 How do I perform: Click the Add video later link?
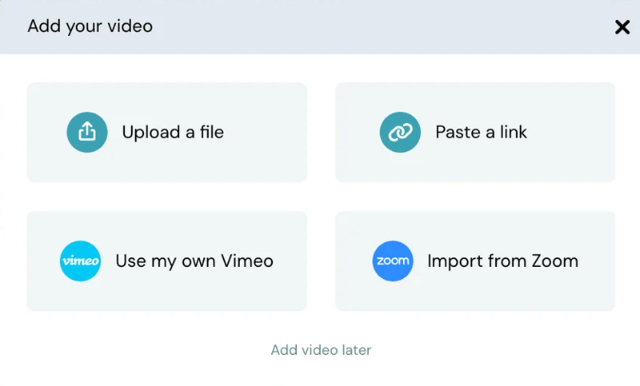pyautogui.click(x=322, y=350)
